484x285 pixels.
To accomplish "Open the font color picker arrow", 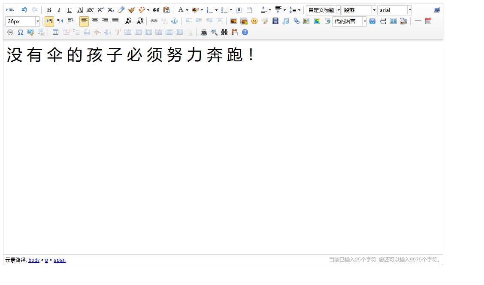I will [x=188, y=10].
